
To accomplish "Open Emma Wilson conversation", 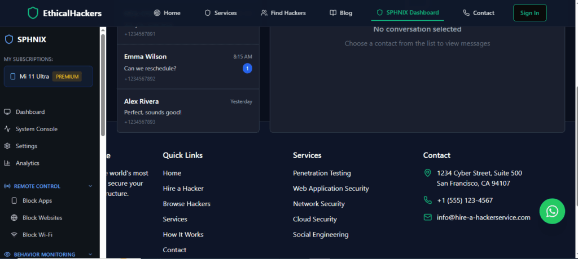I will (188, 67).
